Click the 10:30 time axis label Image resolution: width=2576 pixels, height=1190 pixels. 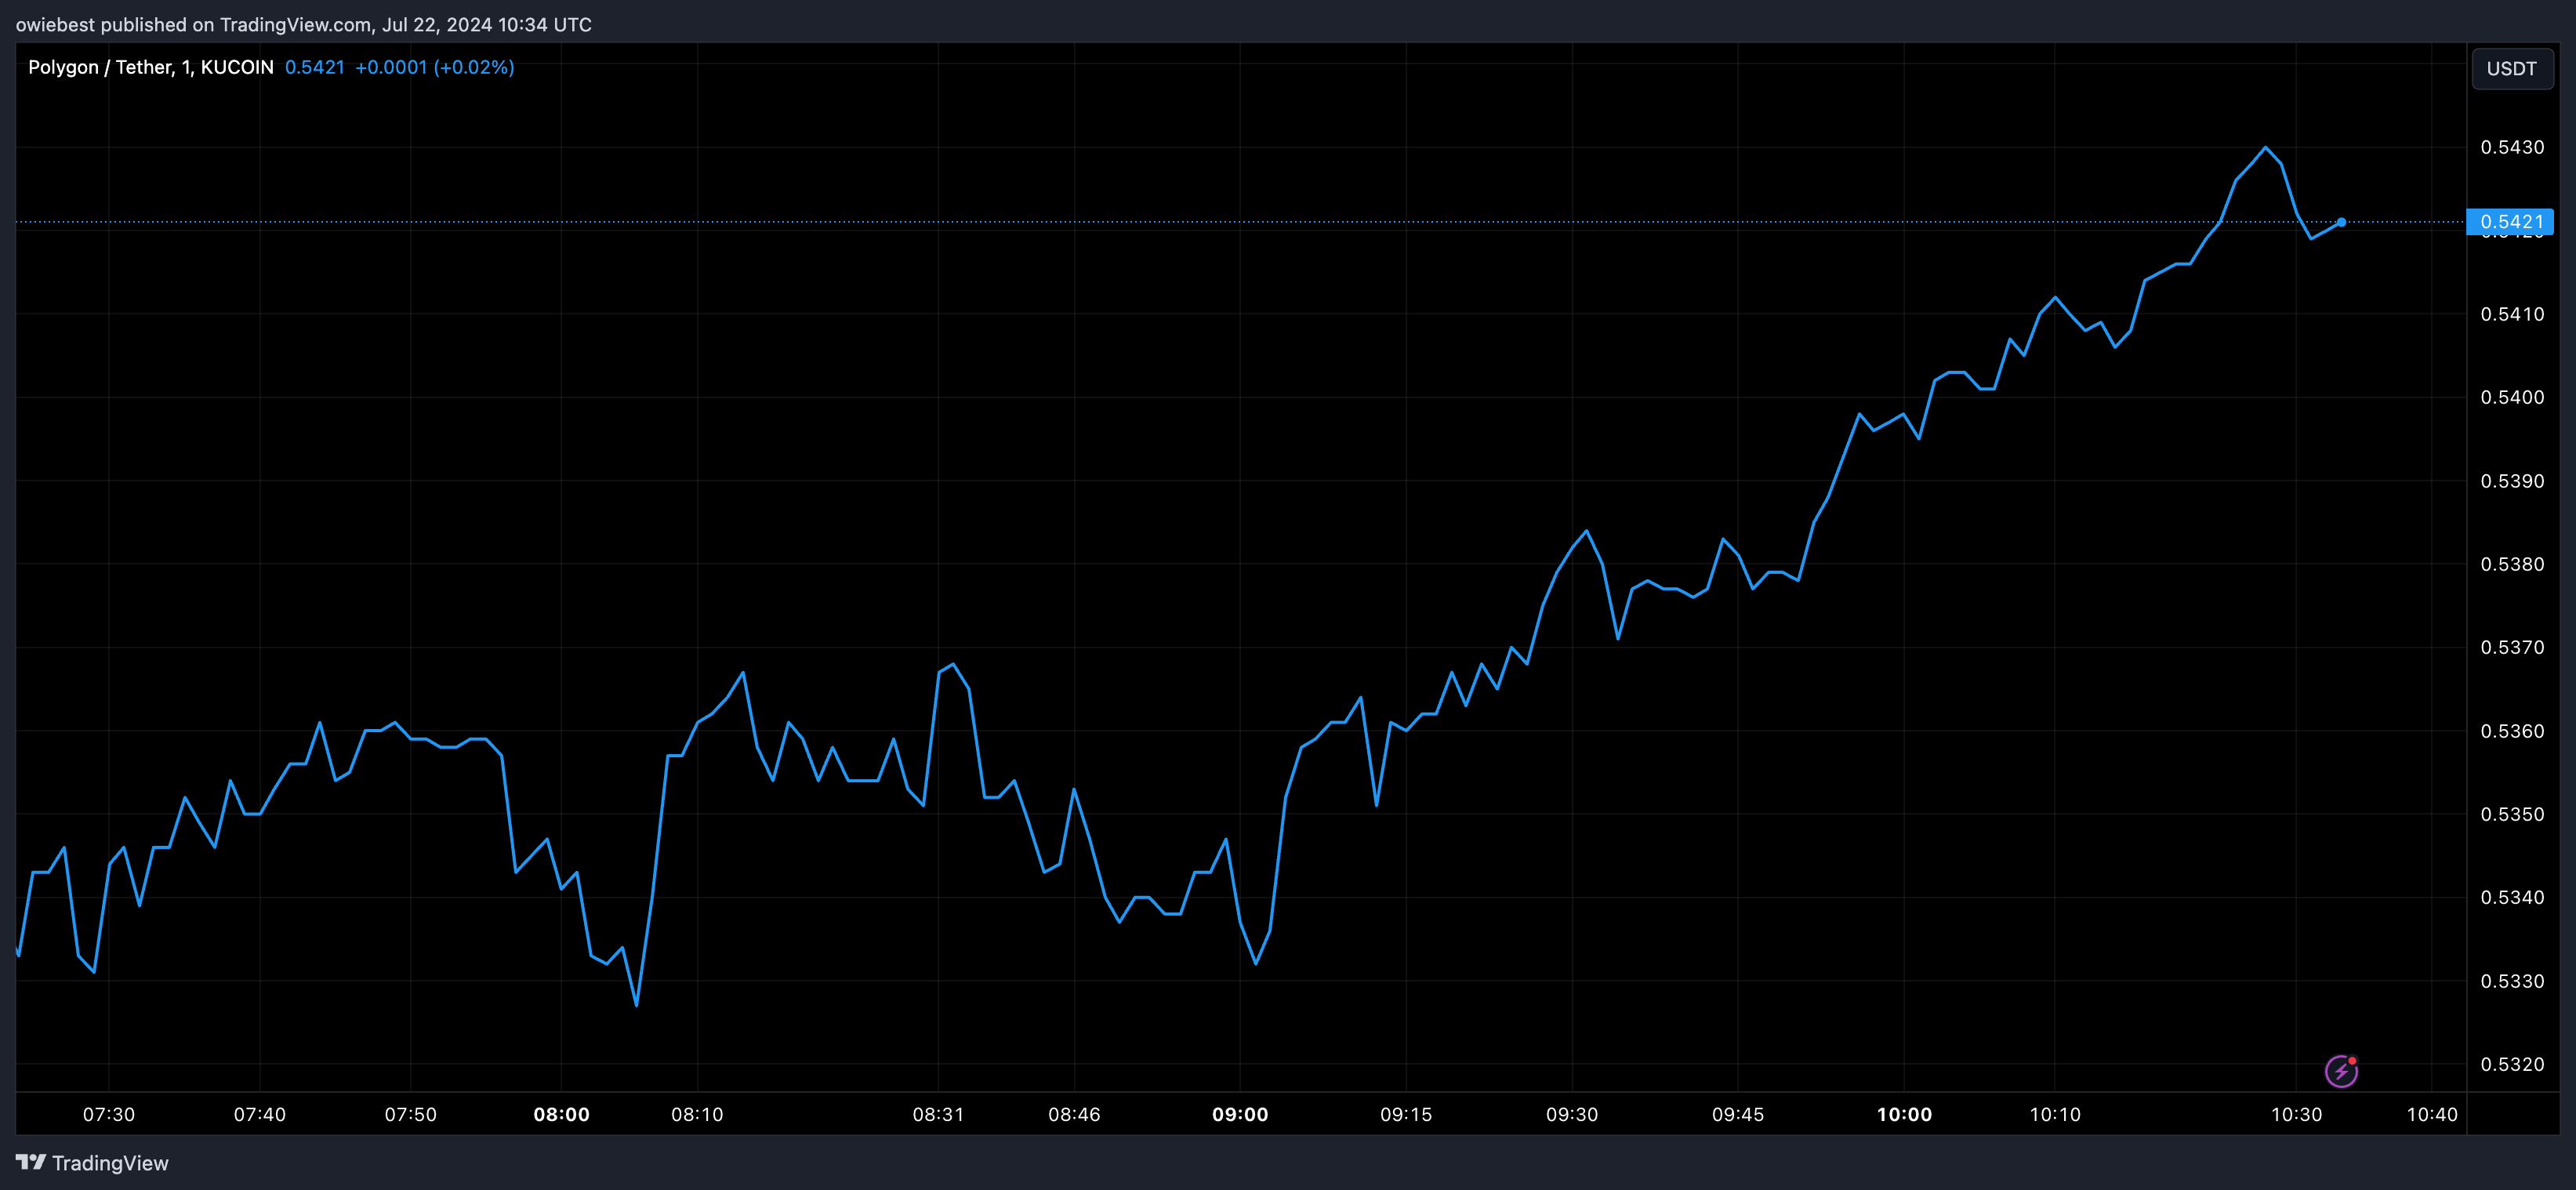2296,1114
